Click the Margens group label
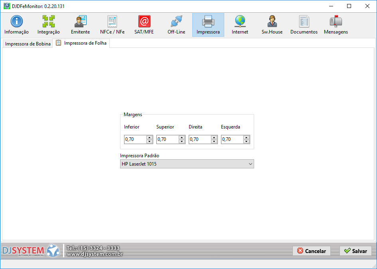 click(133, 115)
